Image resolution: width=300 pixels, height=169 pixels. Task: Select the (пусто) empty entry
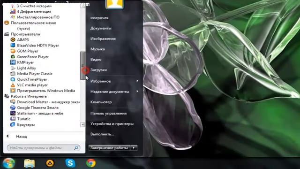point(23,28)
